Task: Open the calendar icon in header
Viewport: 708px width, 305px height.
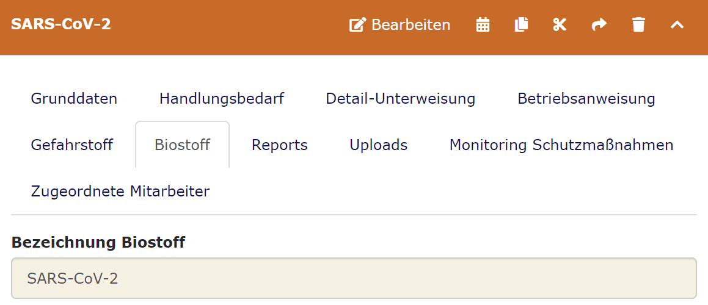Action: (x=483, y=25)
